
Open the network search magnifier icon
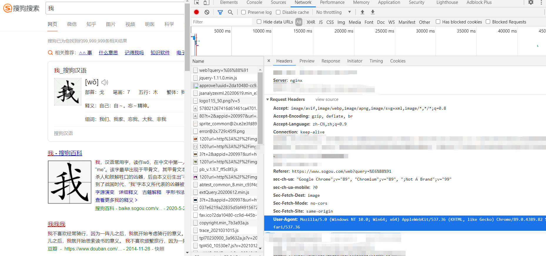[x=230, y=12]
